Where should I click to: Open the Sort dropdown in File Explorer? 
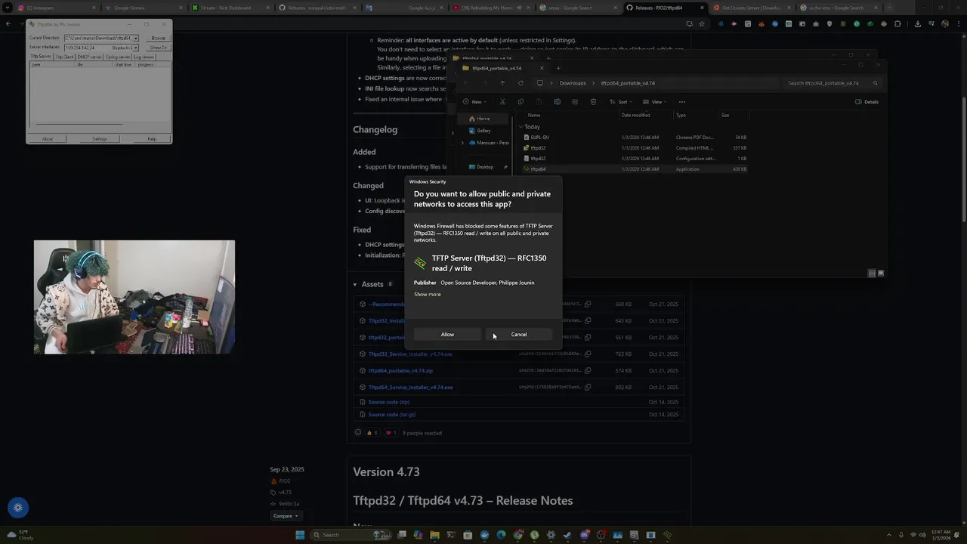coord(620,102)
